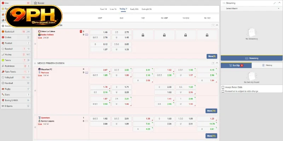
Task: Click the soccer ball icon in page header
Action: 35,3
